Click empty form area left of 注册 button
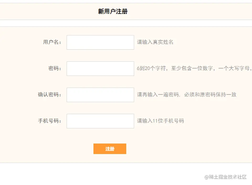 coord(52,149)
